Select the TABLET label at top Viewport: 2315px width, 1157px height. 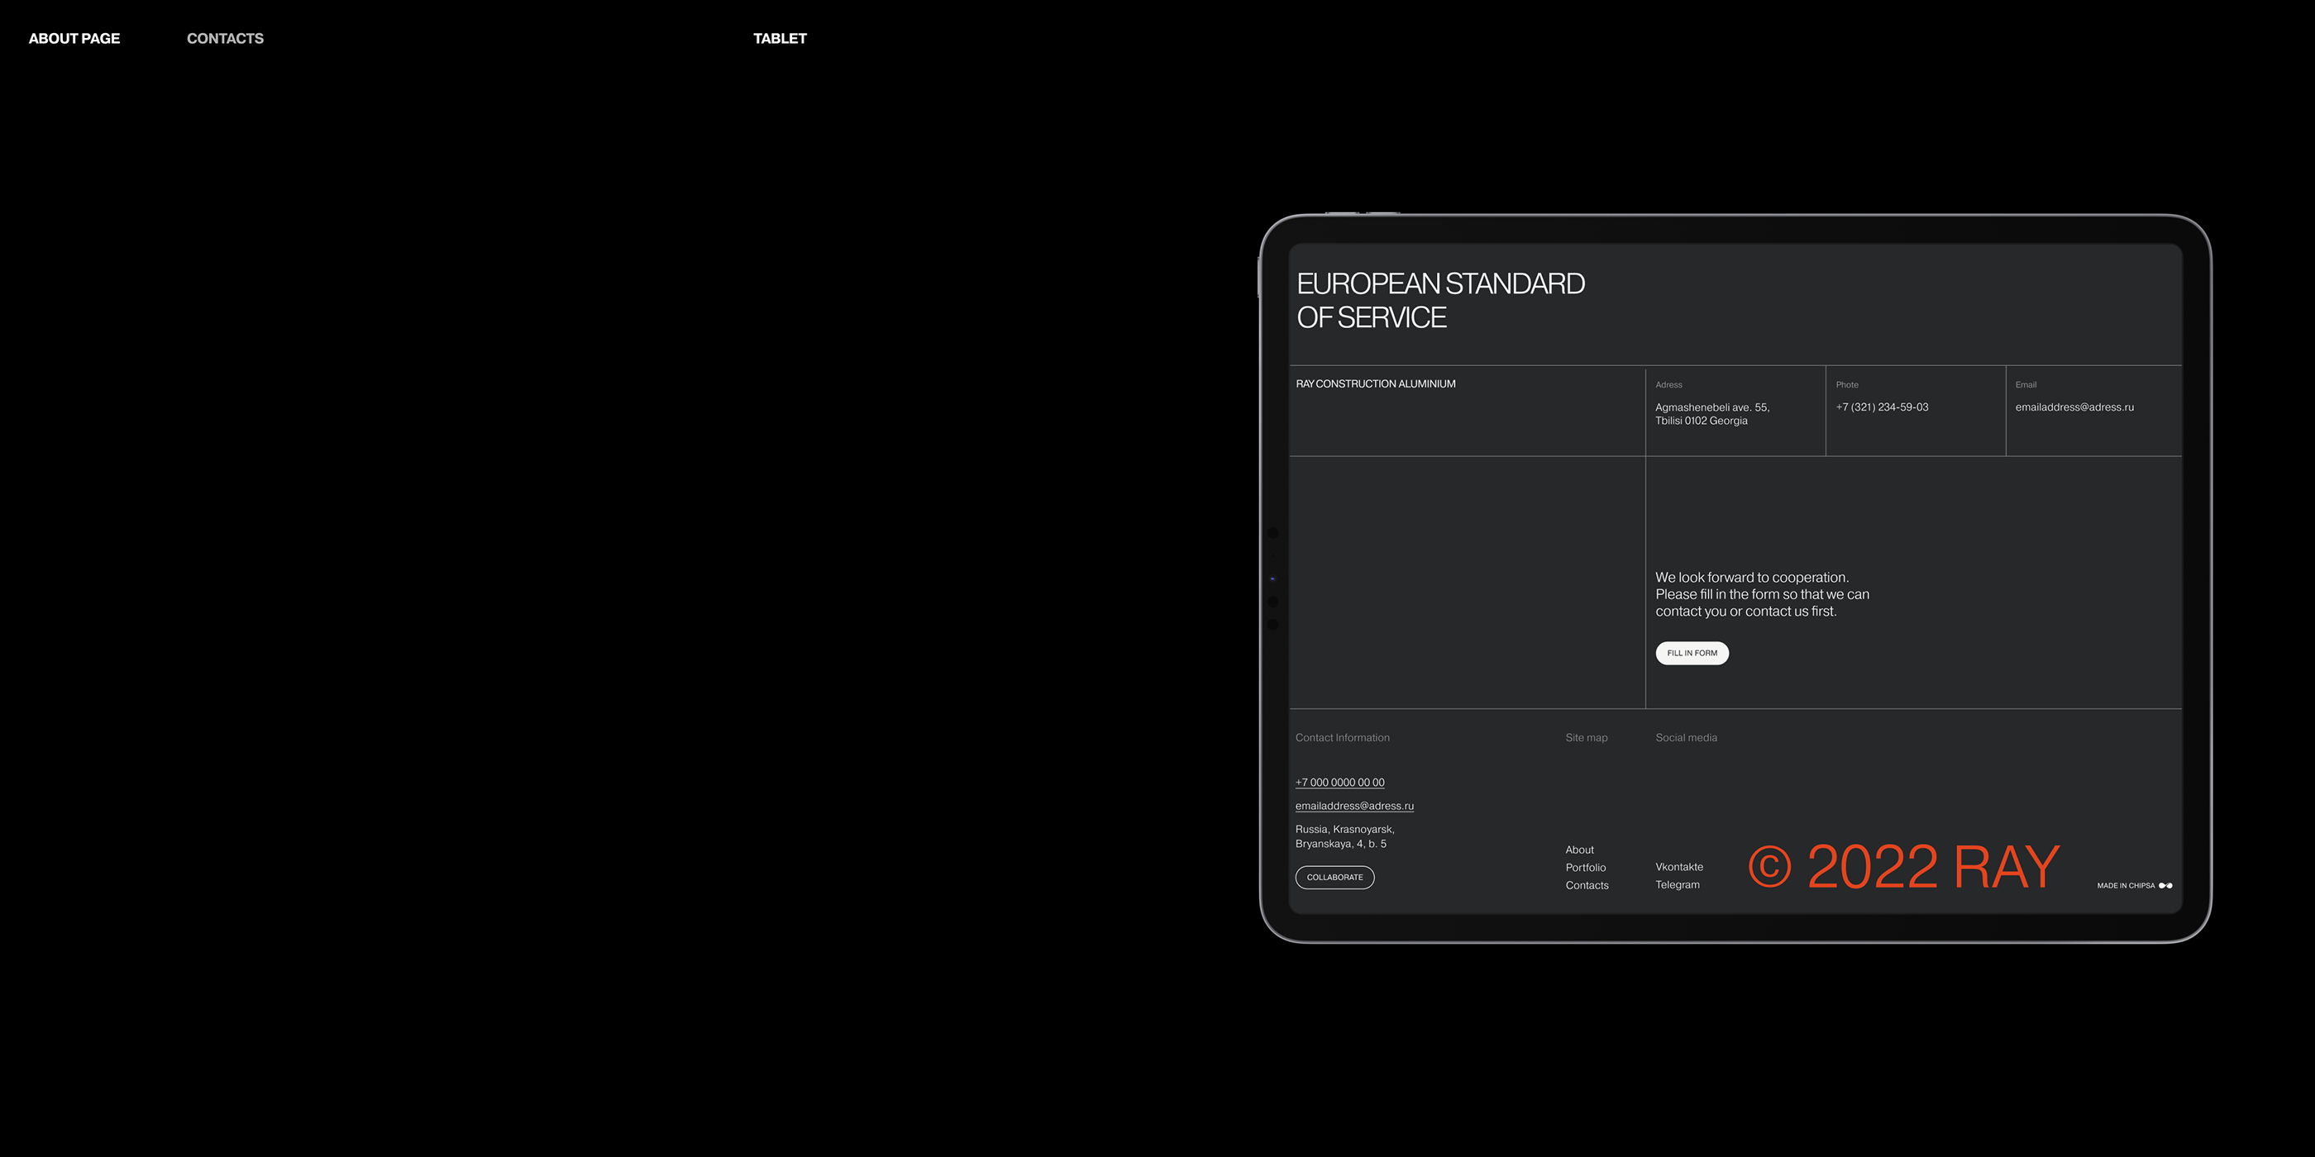779,39
